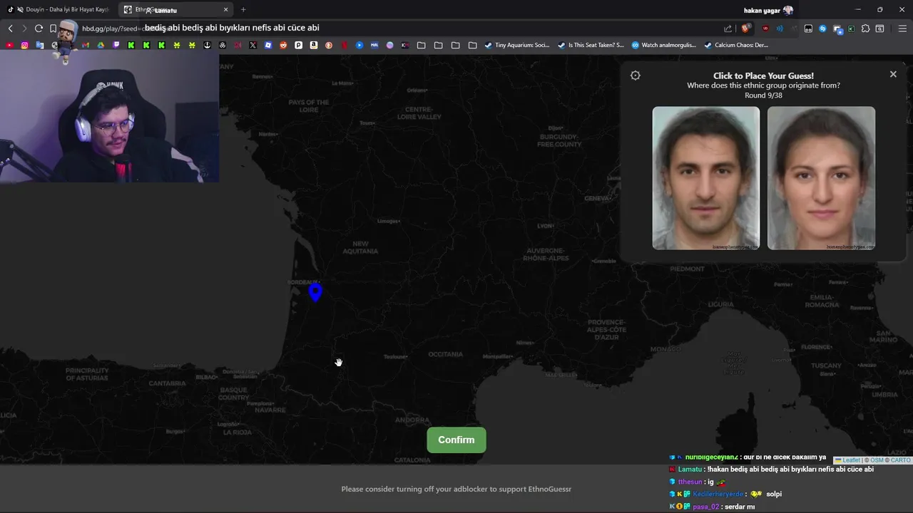Screen dimensions: 913x513
Task: Open Tiny Aquarium Steam bookmark
Action: [x=517, y=45]
